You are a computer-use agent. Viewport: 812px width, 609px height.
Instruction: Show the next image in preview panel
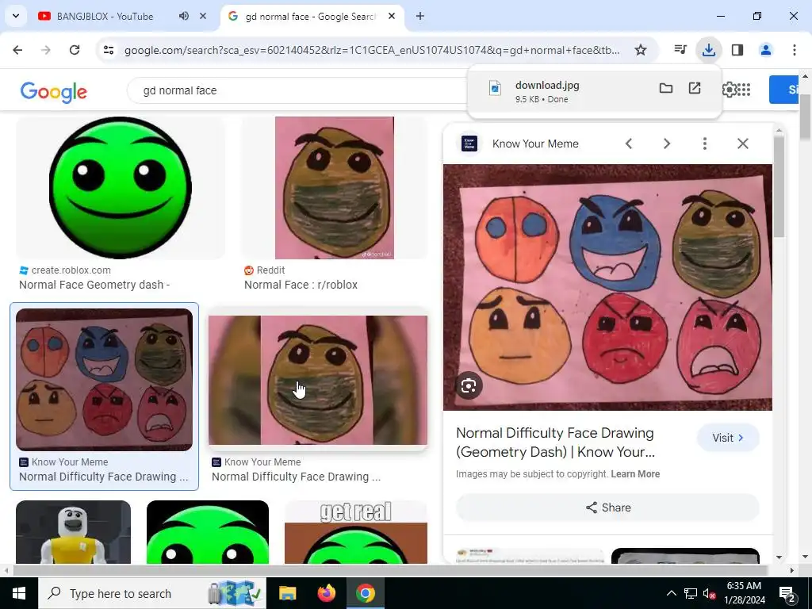[667, 144]
